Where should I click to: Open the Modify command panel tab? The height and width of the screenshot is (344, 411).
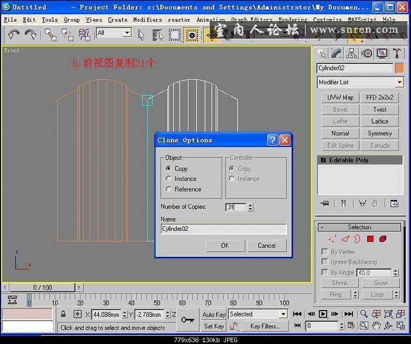pyautogui.click(x=336, y=53)
